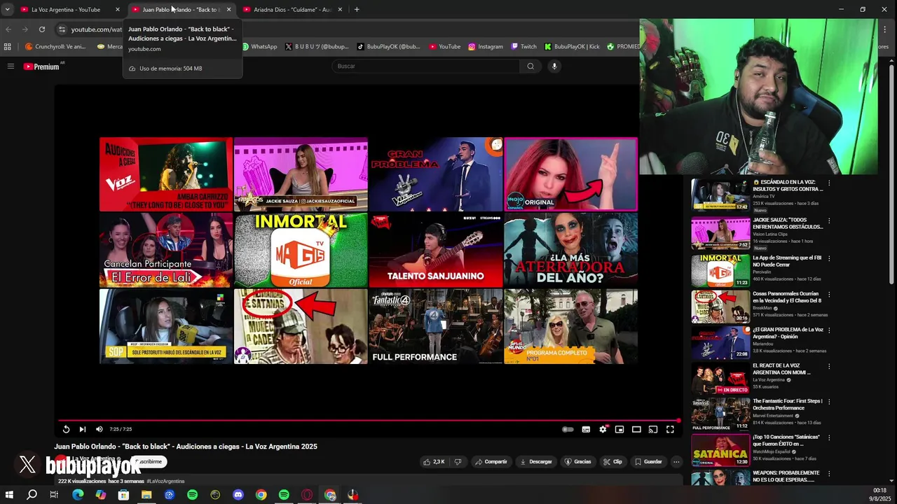Create a clip with the Clip button

click(x=613, y=462)
